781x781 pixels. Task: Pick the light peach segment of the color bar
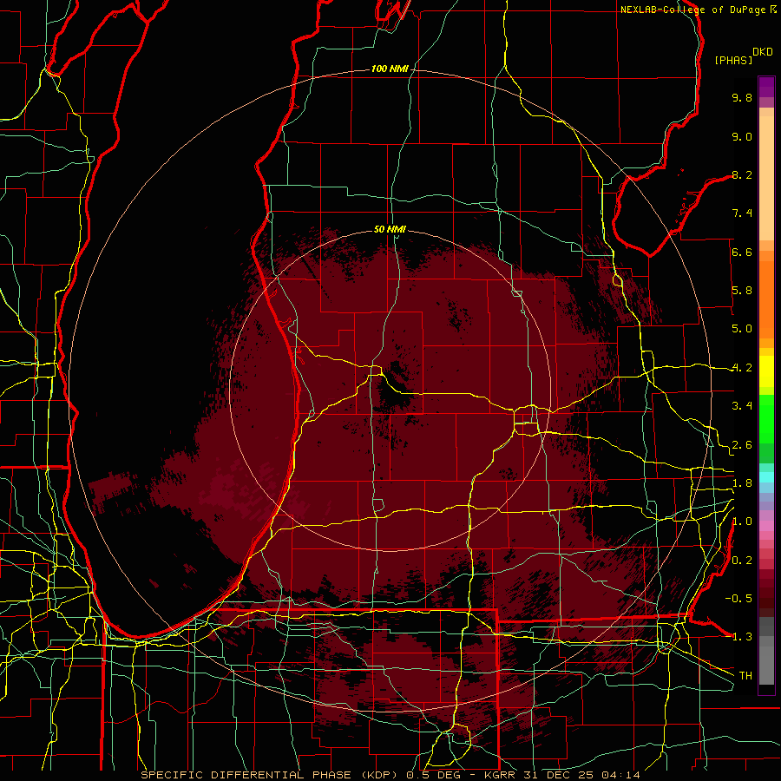point(766,178)
